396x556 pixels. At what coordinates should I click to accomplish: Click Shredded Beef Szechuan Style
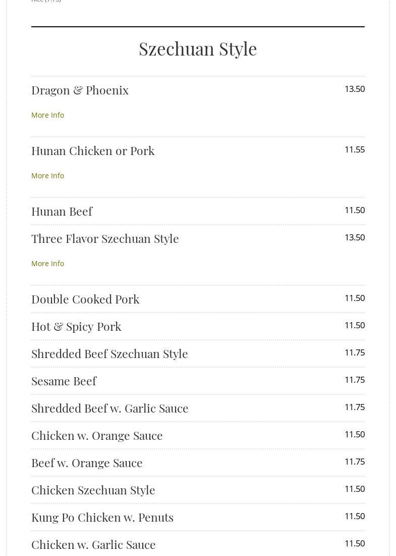click(x=109, y=353)
